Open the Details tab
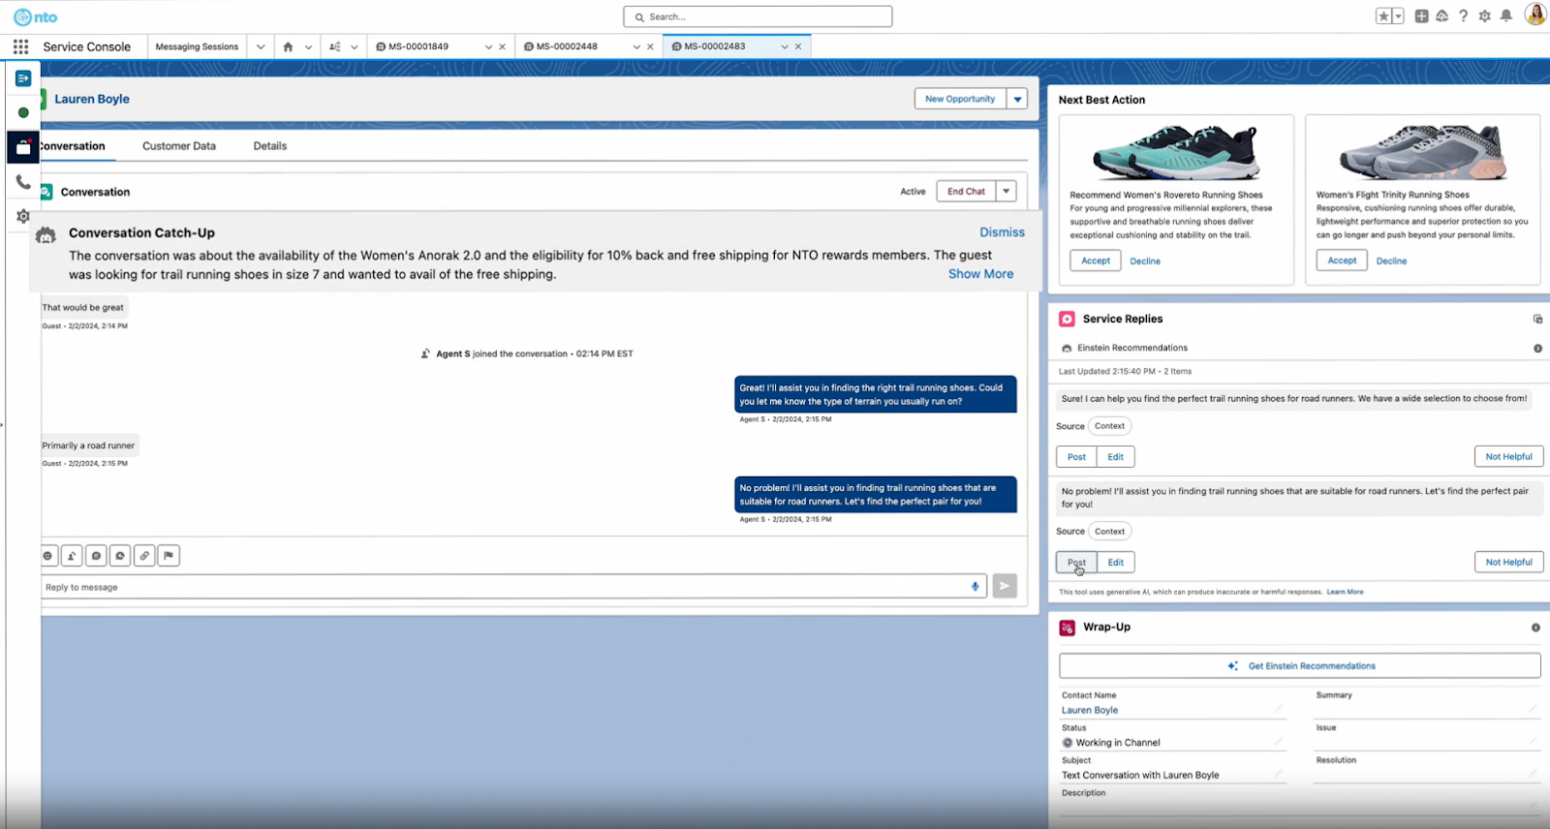This screenshot has width=1550, height=829. pyautogui.click(x=270, y=146)
